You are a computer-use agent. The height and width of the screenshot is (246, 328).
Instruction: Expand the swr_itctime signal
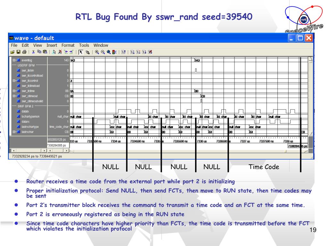click(14, 91)
